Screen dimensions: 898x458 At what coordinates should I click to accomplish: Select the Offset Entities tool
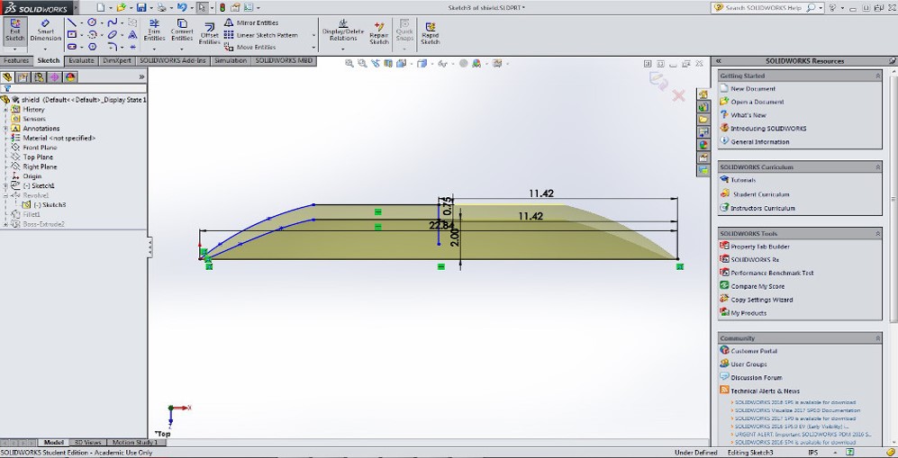pyautogui.click(x=209, y=34)
